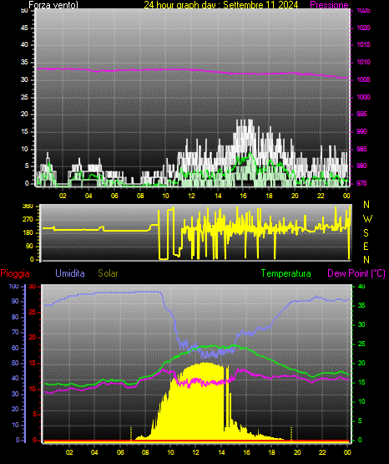Click the 100 value on humidity axis
389x464 pixels.
coord(13,286)
